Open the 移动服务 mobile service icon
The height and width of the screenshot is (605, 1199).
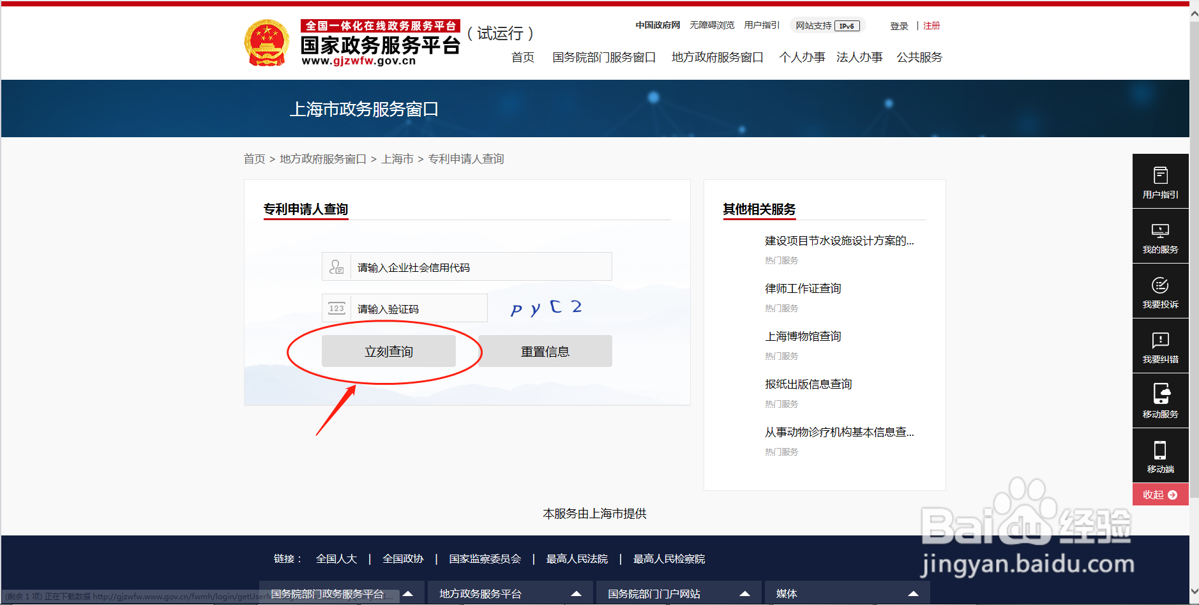(x=1160, y=400)
